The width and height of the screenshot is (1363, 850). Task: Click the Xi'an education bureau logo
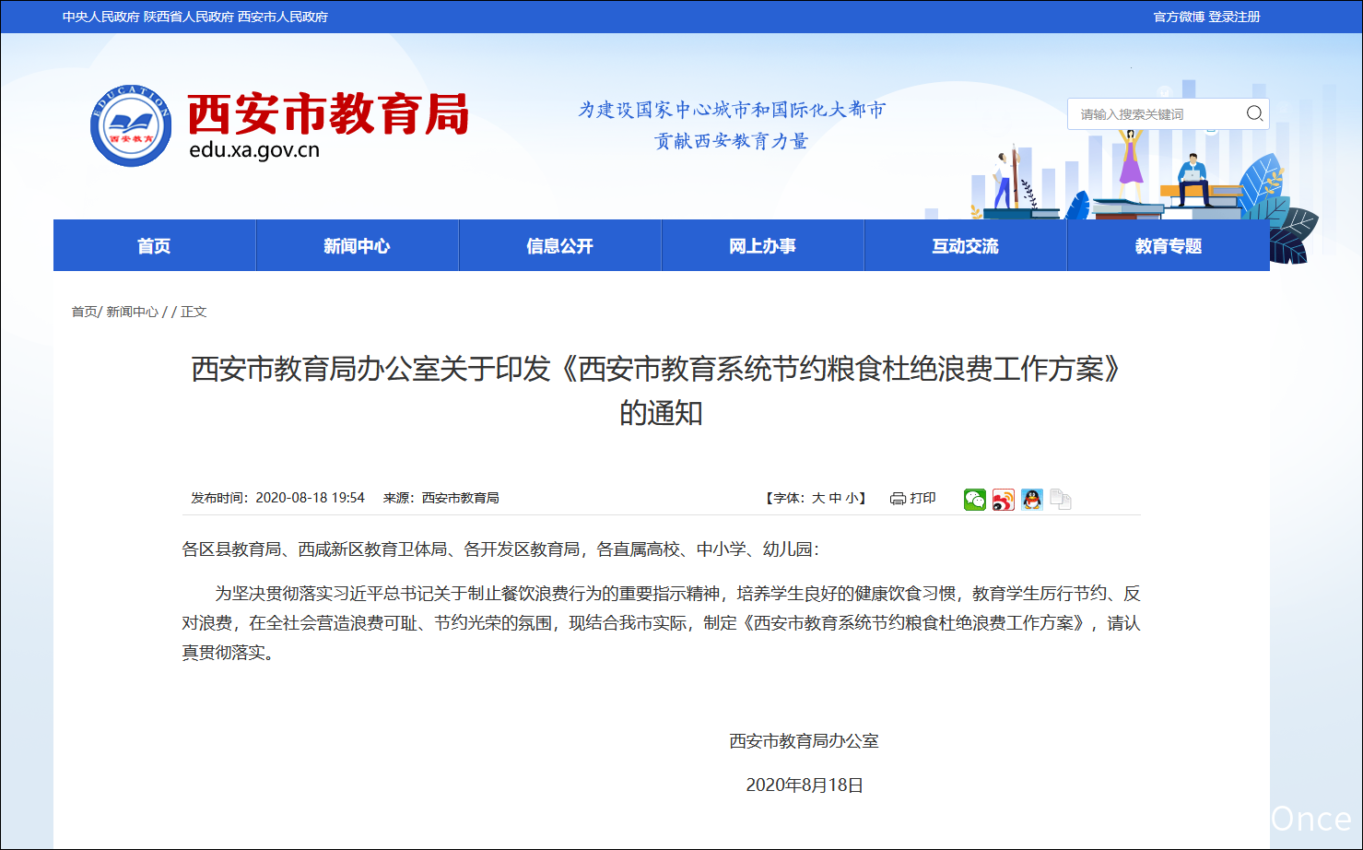131,126
